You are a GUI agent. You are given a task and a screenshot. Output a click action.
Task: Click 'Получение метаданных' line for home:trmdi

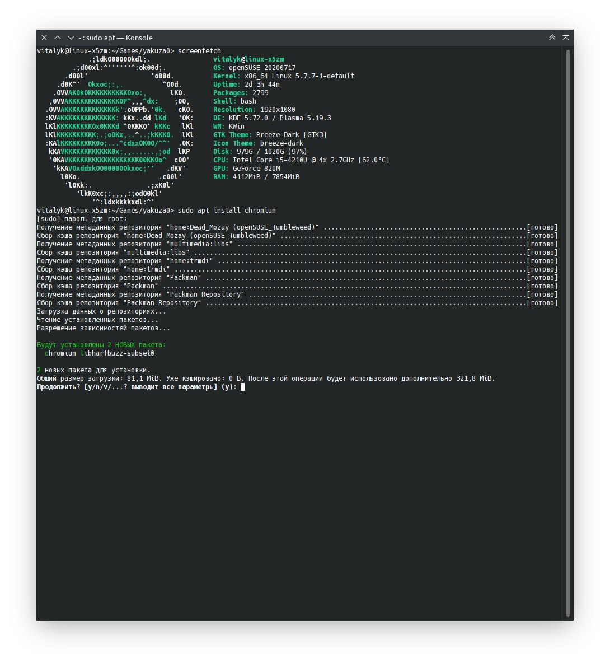coord(297,261)
